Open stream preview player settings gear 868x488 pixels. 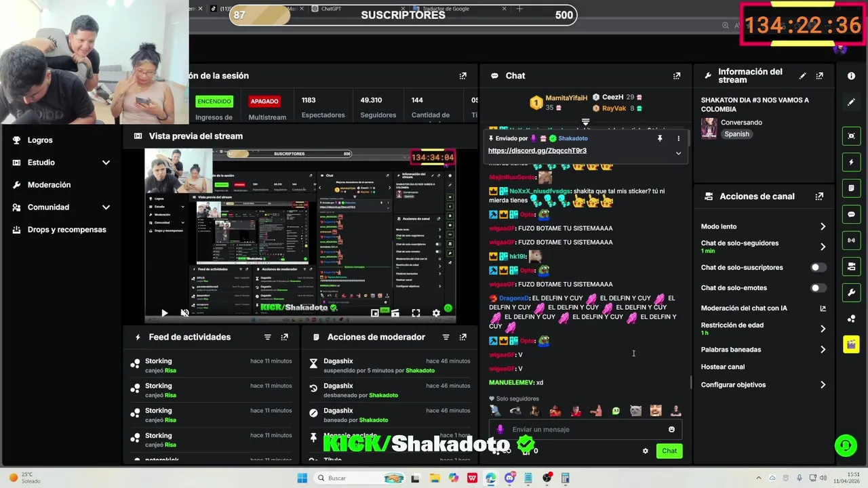pos(436,313)
